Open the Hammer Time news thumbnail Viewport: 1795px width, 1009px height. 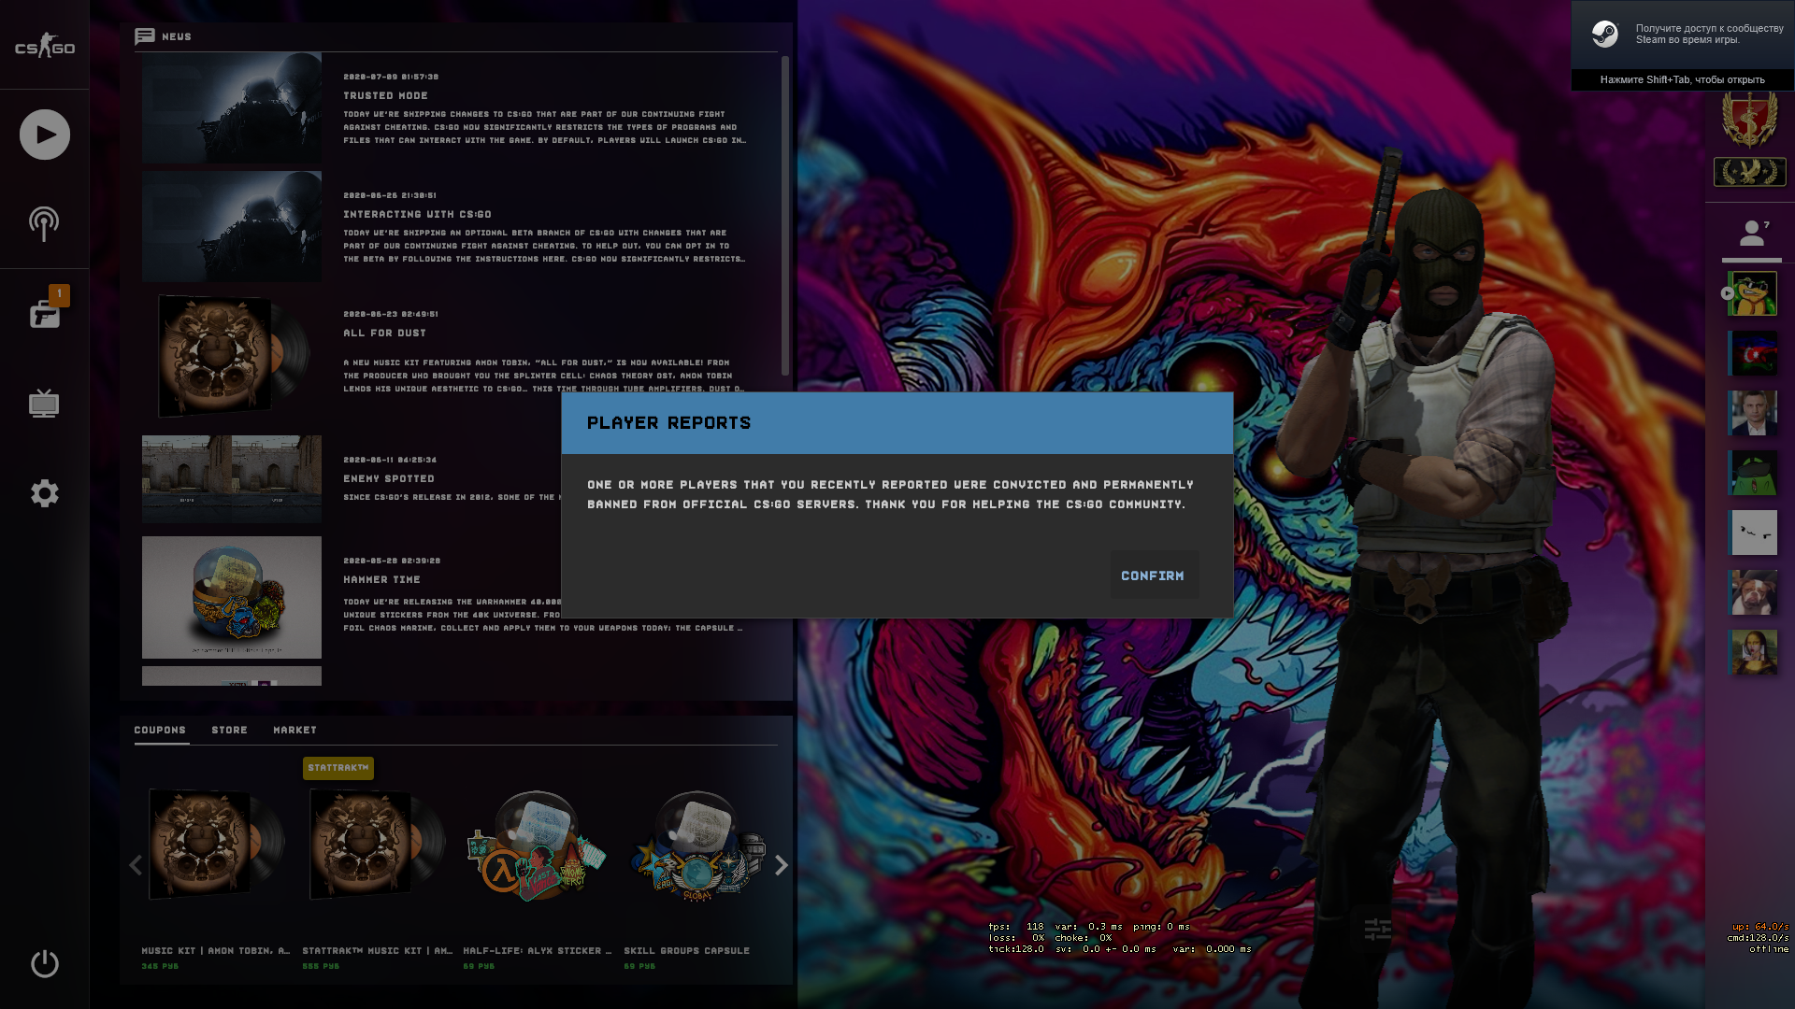[232, 597]
